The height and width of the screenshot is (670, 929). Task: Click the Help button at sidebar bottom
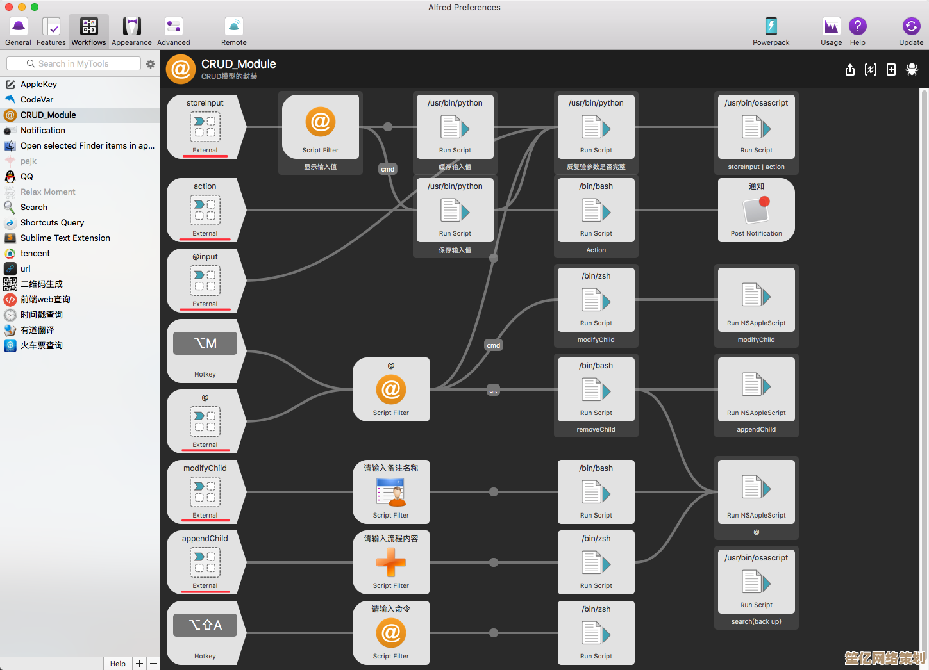pyautogui.click(x=117, y=664)
